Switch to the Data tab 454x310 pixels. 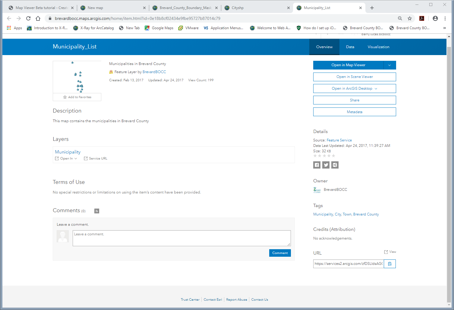click(x=350, y=47)
